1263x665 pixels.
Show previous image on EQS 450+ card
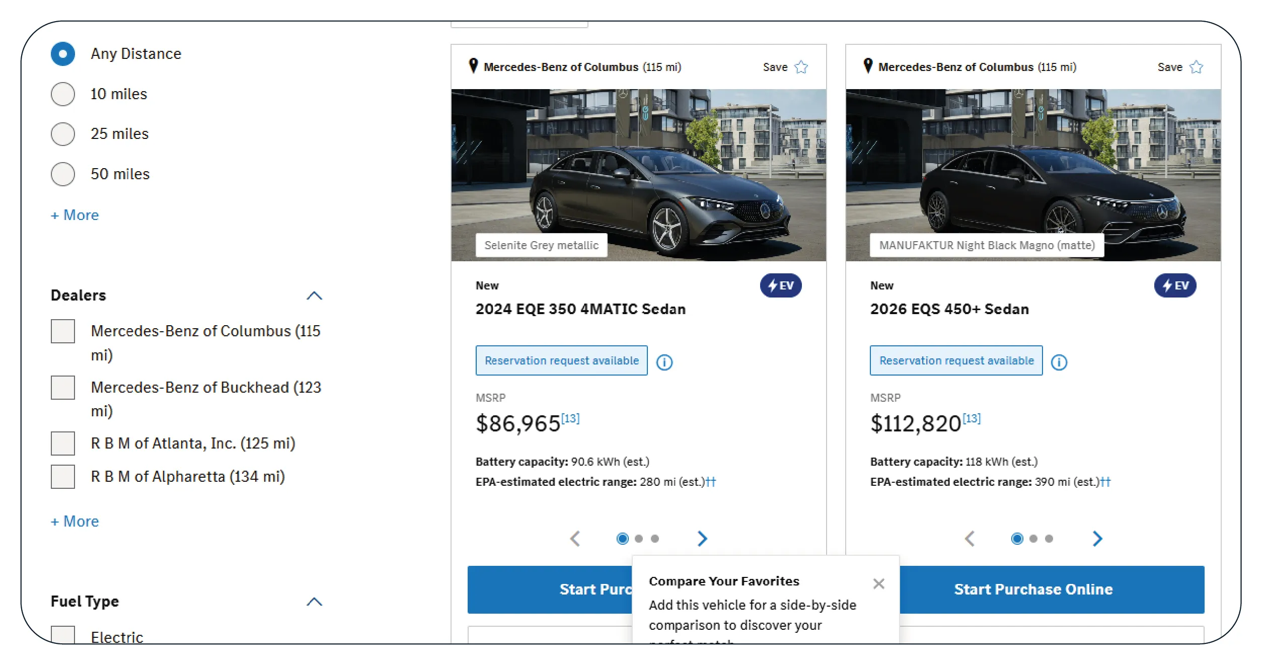click(x=970, y=539)
